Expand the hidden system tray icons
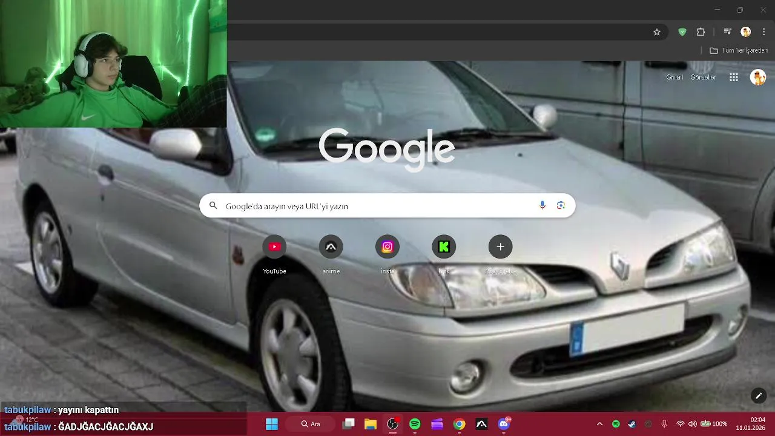 pos(599,424)
